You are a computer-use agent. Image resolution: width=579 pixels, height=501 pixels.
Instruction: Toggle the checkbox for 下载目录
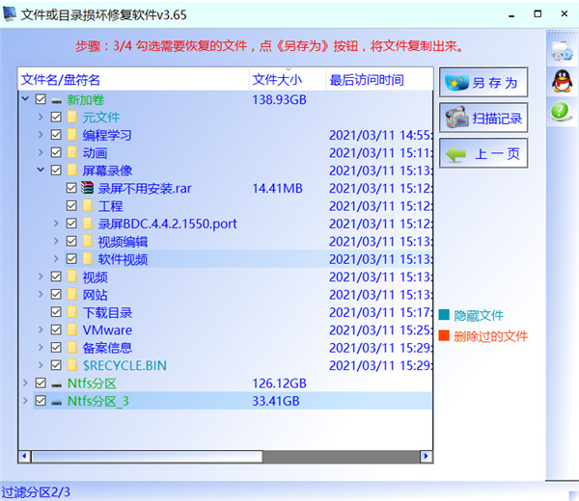pos(56,313)
